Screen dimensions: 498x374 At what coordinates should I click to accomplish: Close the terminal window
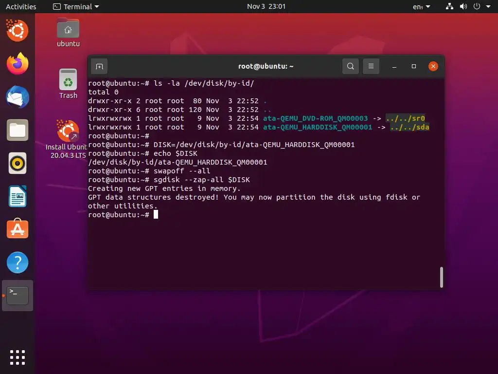point(433,66)
